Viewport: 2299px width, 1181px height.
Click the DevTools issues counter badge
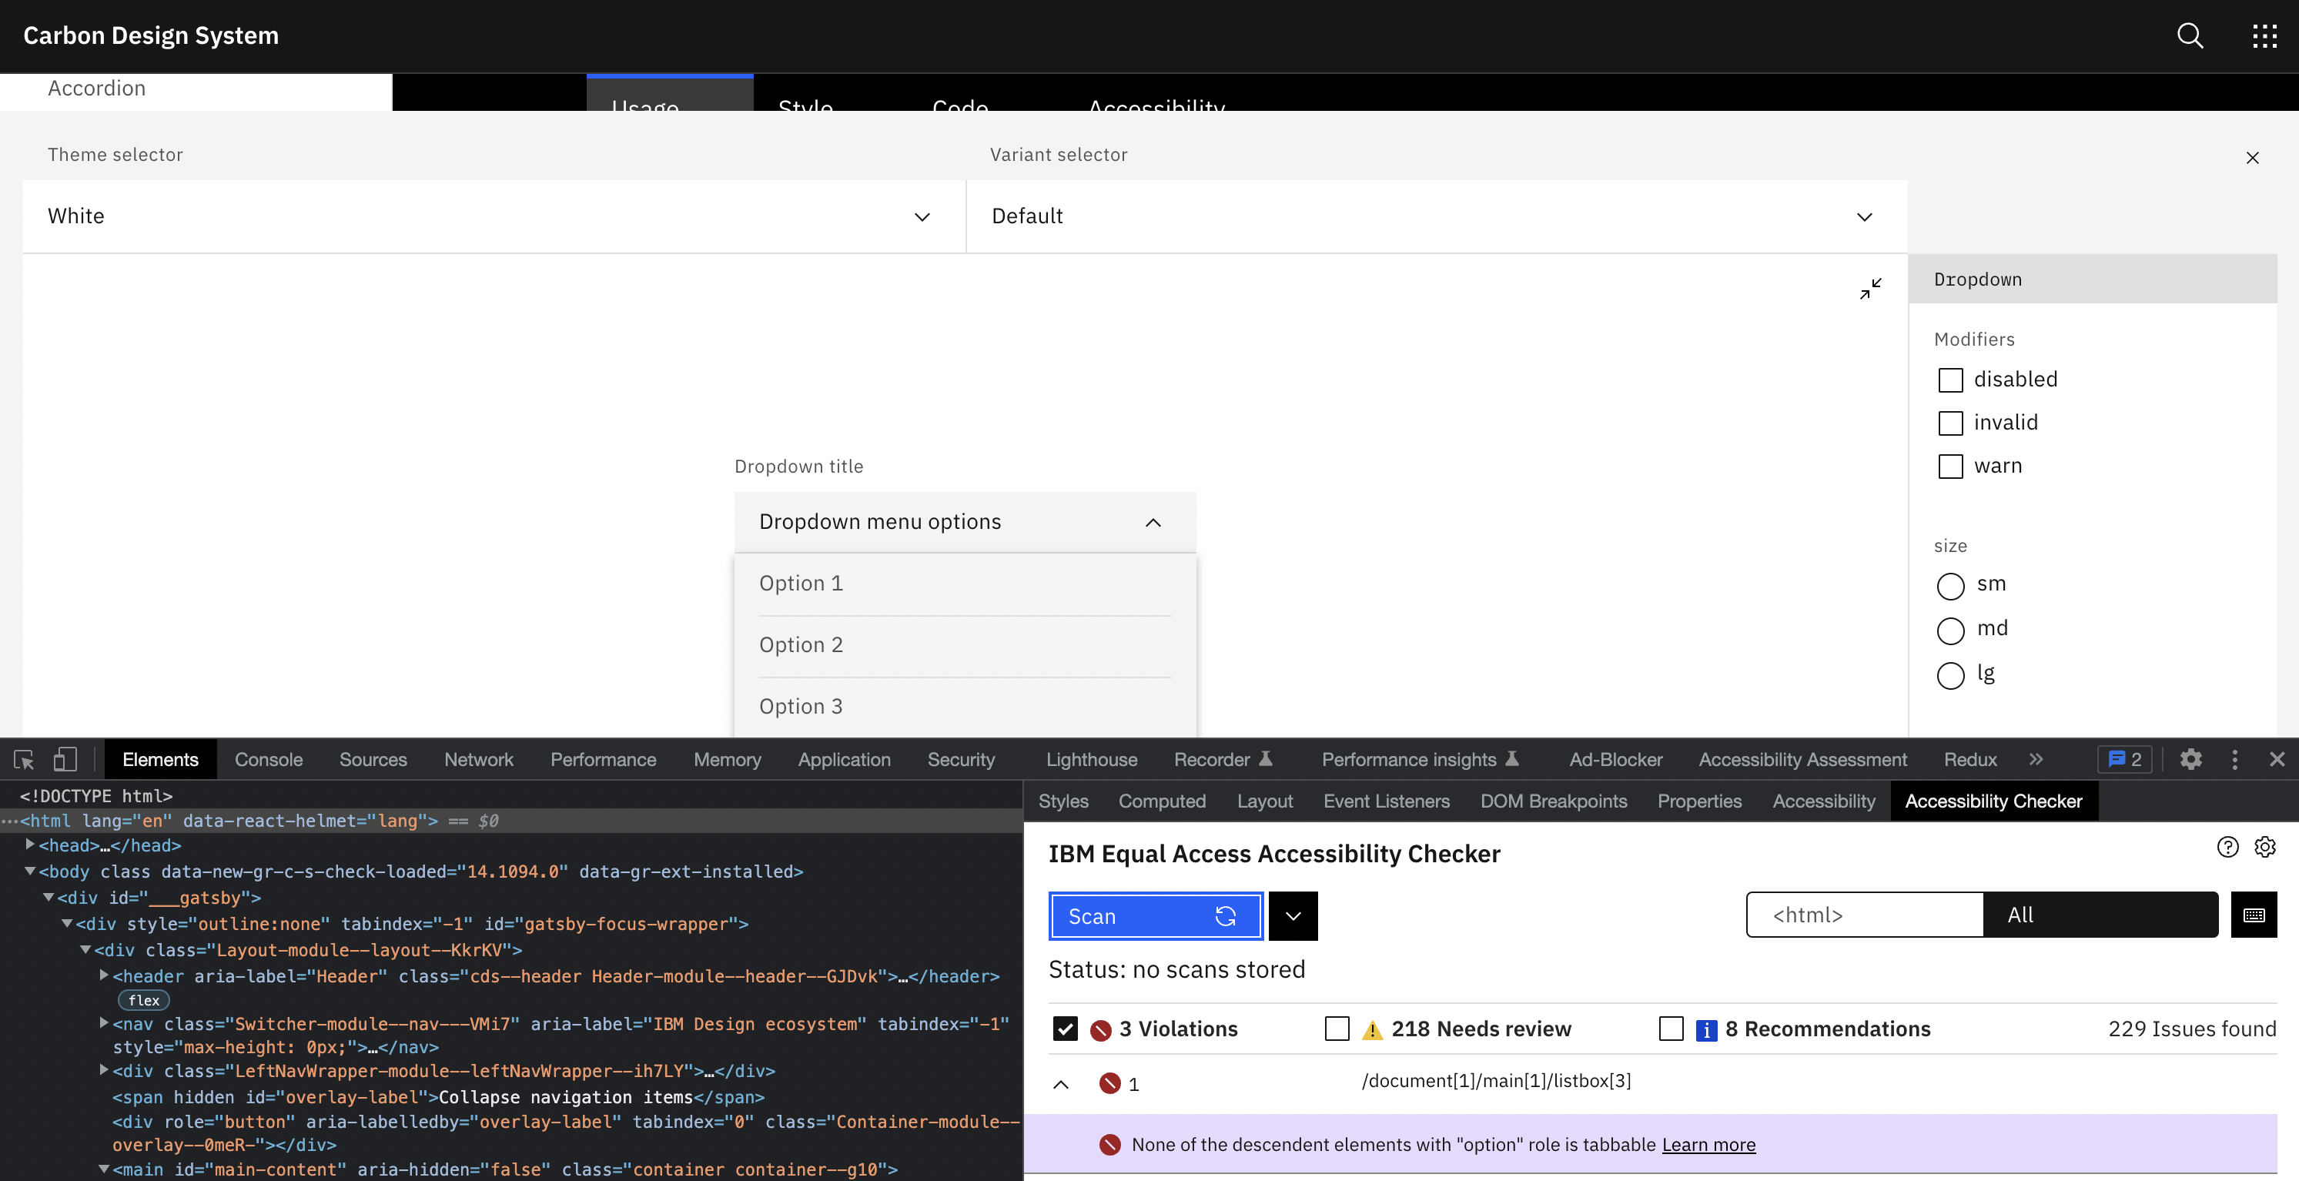2124,760
